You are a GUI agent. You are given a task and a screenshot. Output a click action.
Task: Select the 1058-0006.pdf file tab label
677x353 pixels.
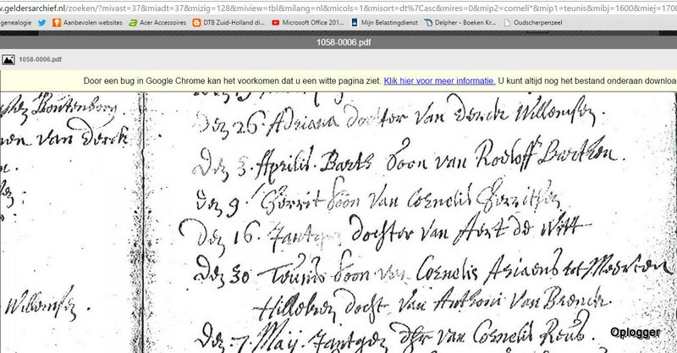(40, 59)
